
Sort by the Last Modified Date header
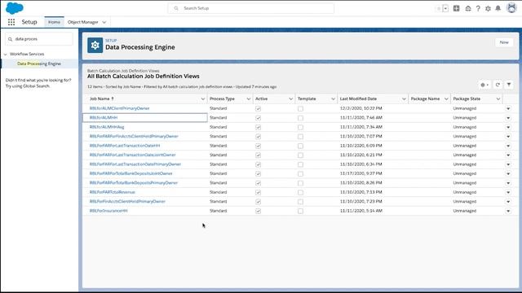358,98
